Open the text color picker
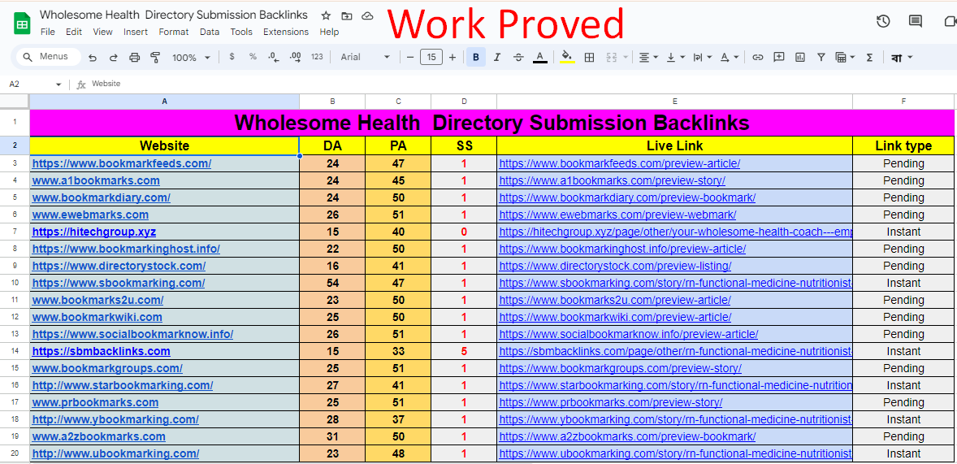957x464 pixels. tap(539, 58)
